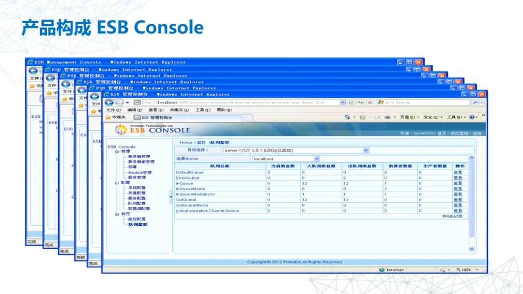Click 查看 for InQueue row
The height and width of the screenshot is (294, 523).
(x=458, y=183)
